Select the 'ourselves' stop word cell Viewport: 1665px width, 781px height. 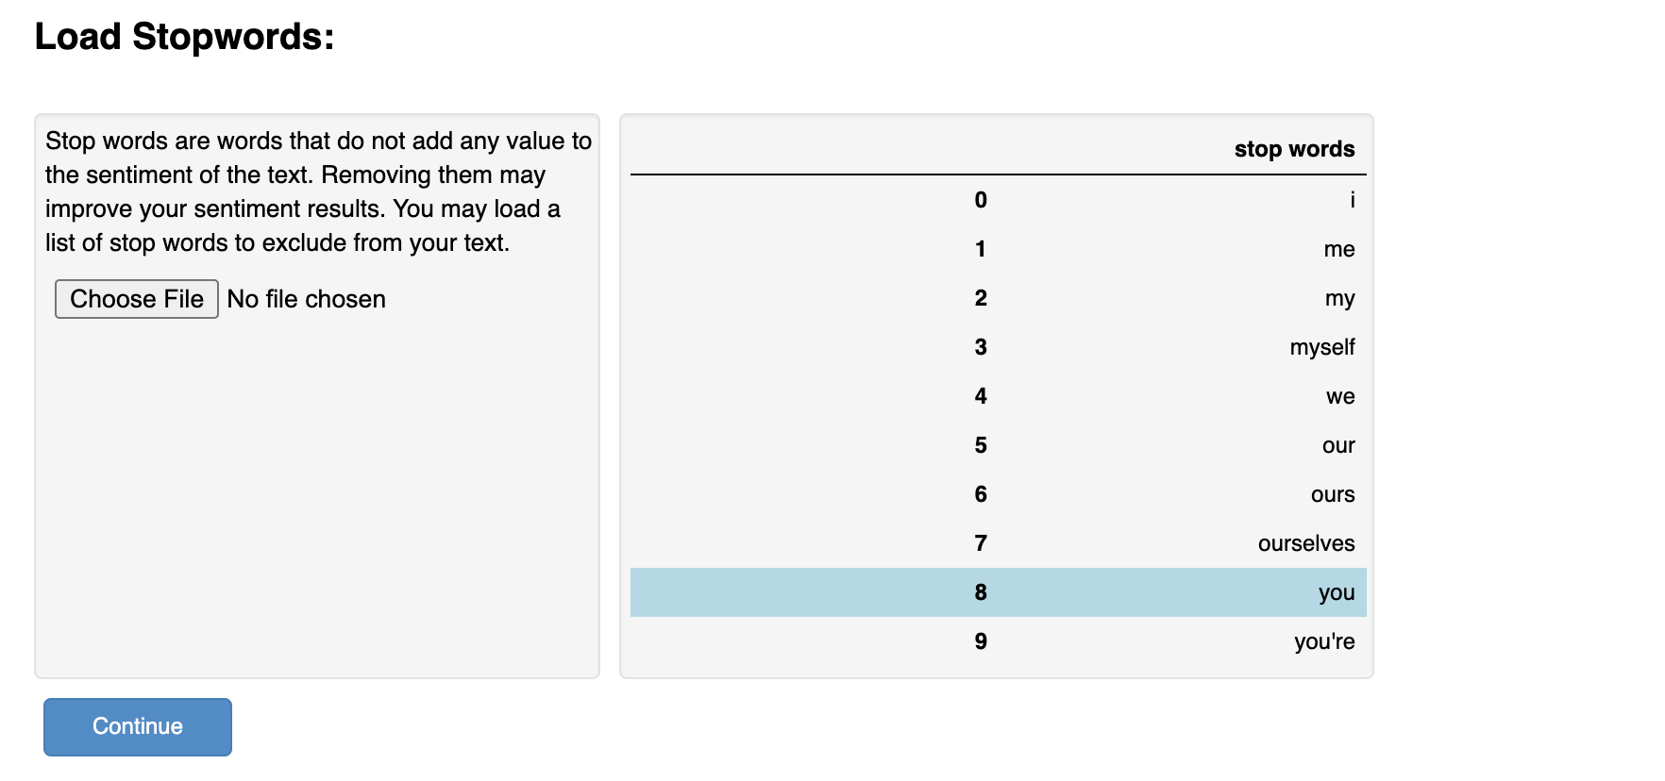1305,543
